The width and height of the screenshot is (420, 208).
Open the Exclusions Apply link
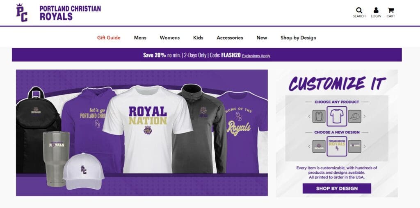point(256,56)
